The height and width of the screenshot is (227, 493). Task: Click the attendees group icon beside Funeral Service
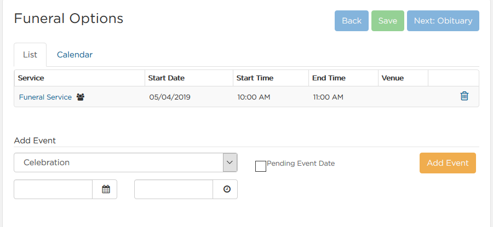pos(81,97)
